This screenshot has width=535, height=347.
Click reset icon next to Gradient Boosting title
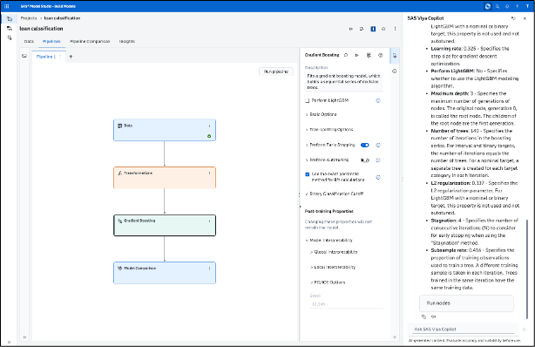pos(346,55)
